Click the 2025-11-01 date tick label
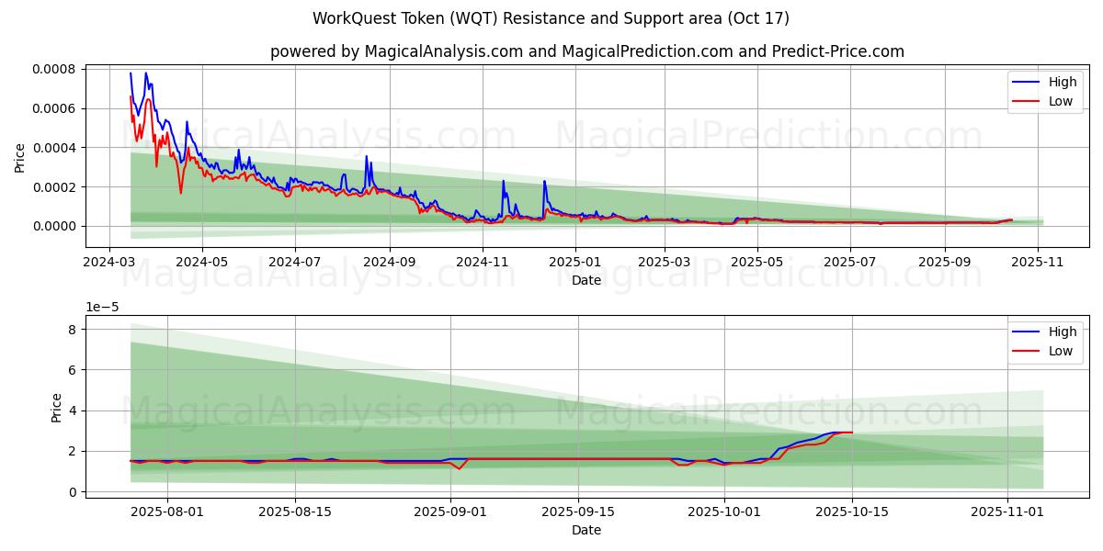 [x=1008, y=512]
